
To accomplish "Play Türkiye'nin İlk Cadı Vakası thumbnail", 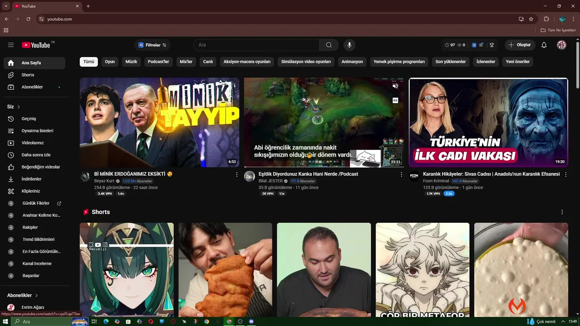I will click(x=488, y=123).
